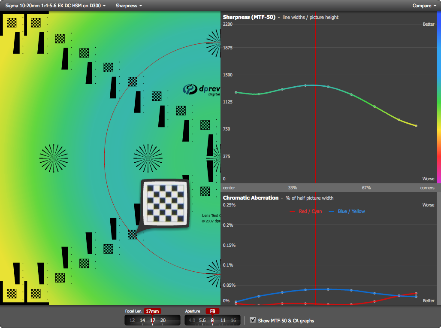Select 14 on the focal length slider
This screenshot has width=441, height=328.
click(x=142, y=320)
